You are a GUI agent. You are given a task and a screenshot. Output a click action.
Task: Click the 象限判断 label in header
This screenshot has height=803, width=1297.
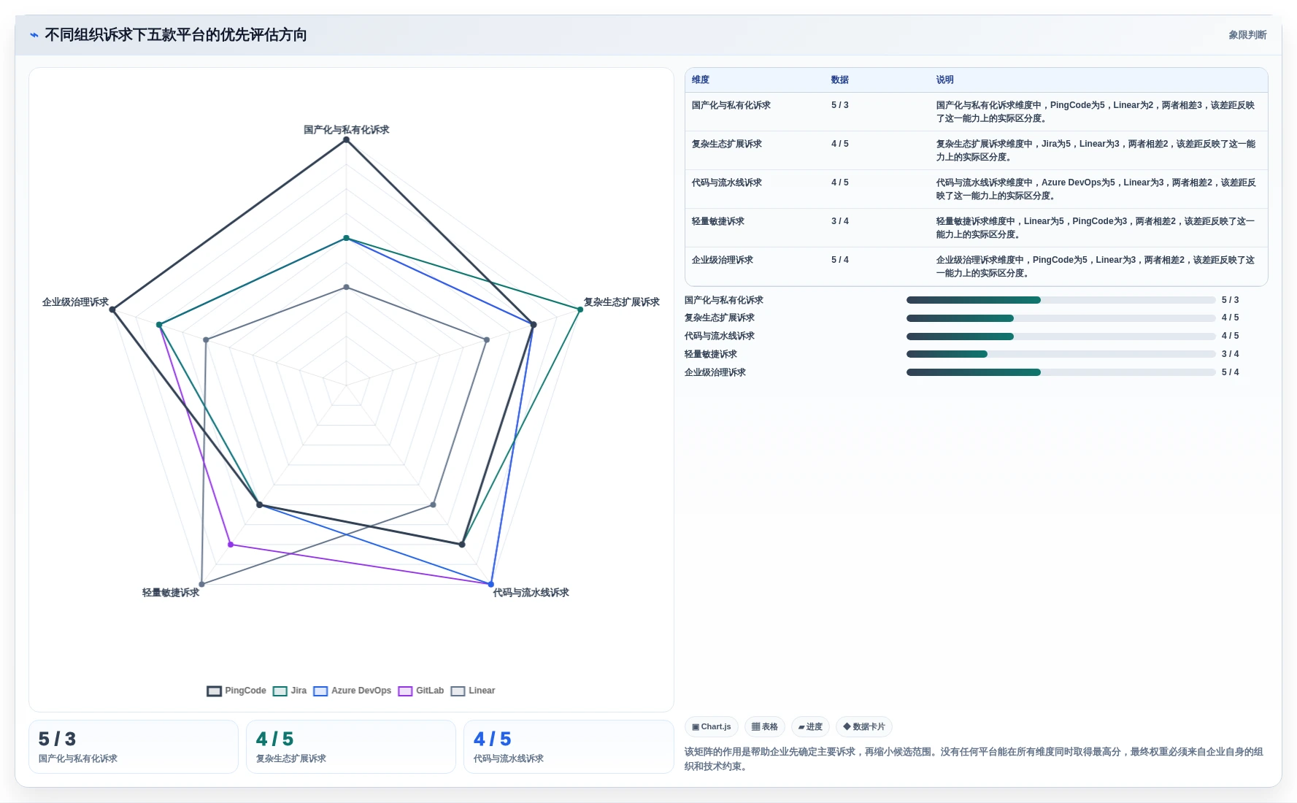1247,35
